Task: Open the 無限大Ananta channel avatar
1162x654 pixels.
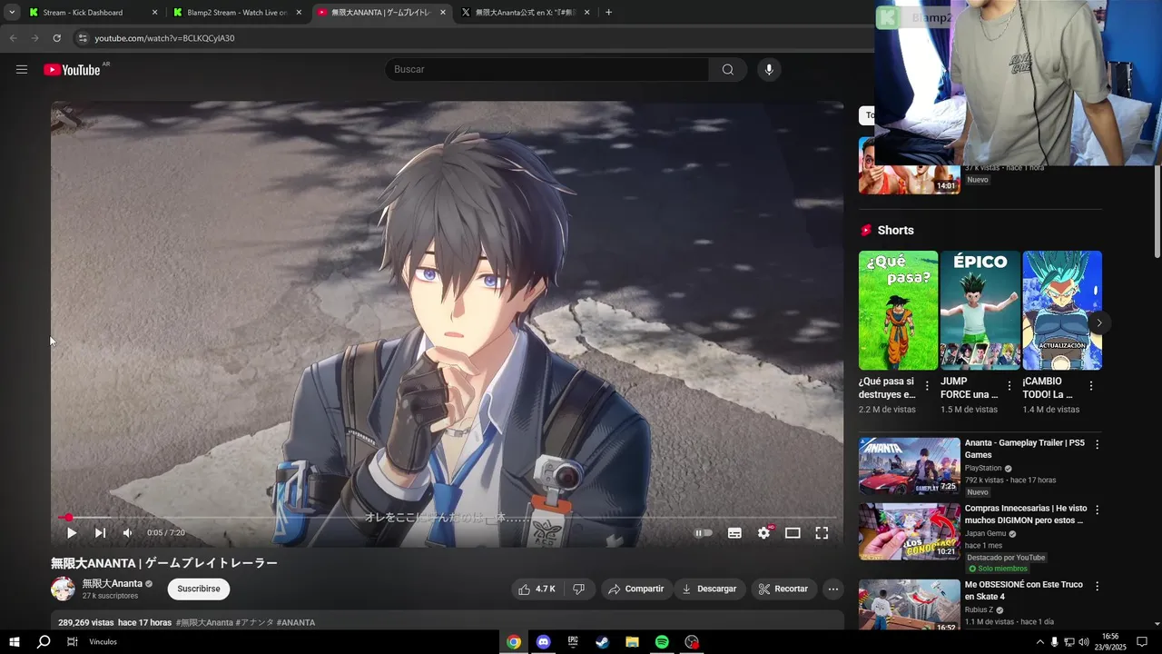Action: [63, 589]
